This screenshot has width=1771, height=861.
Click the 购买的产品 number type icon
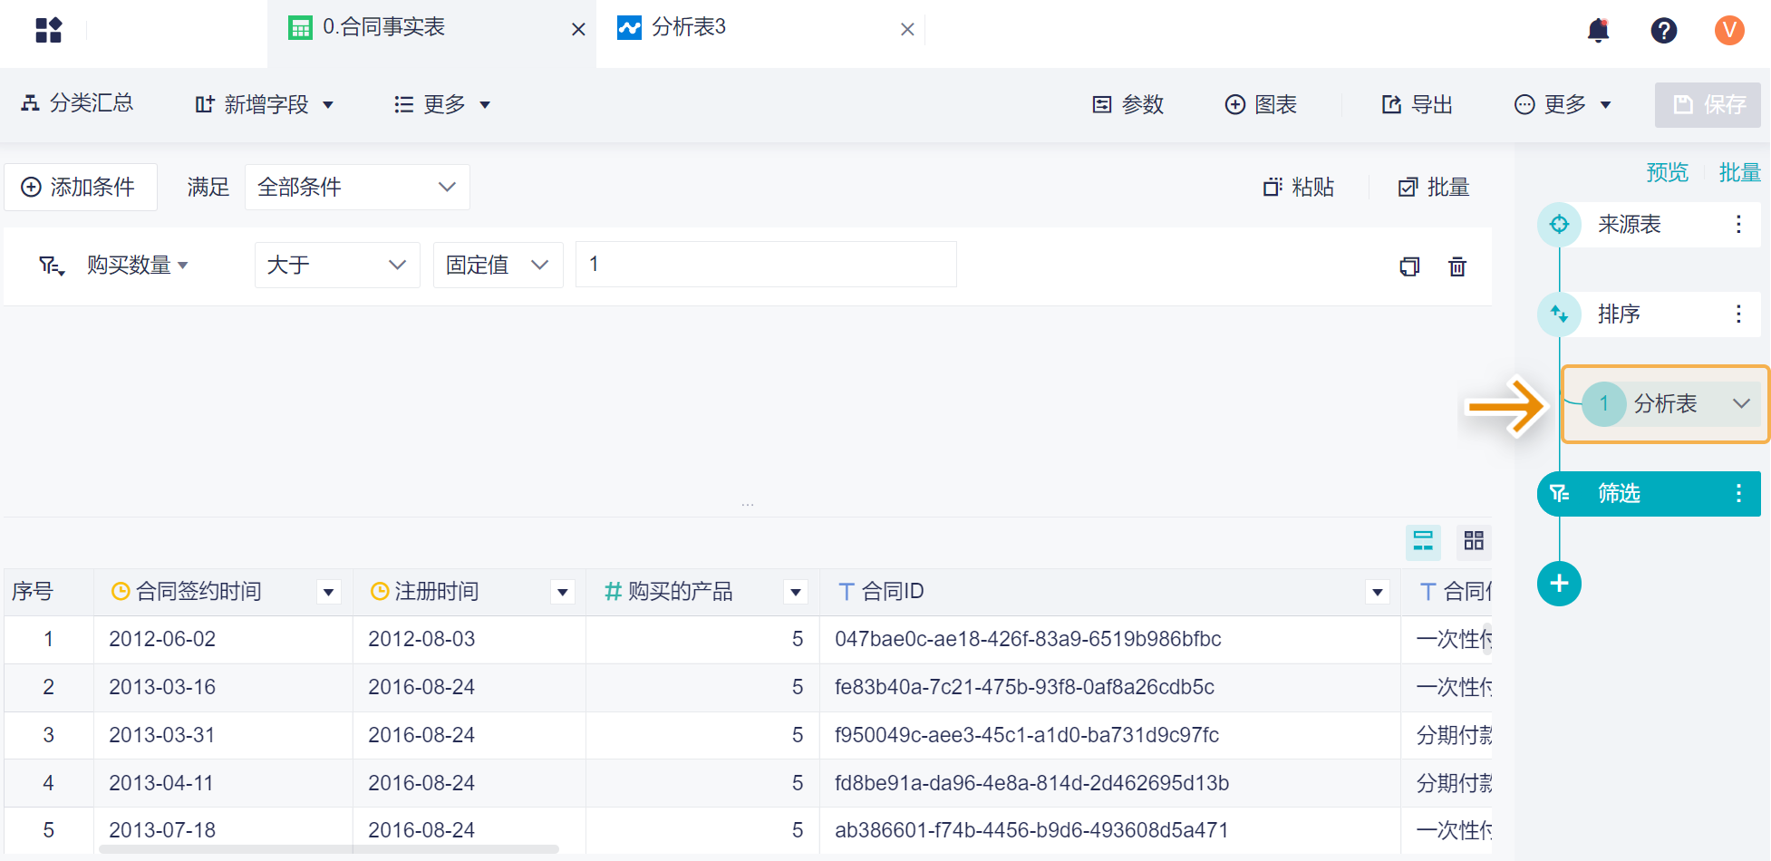[614, 592]
